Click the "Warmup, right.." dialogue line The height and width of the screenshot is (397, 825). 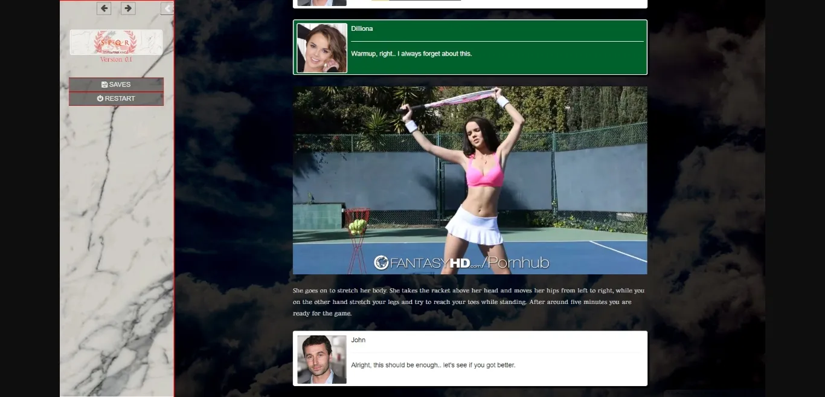[411, 54]
